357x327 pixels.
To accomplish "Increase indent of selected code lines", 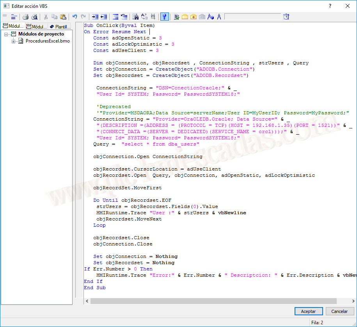I will (95, 17).
